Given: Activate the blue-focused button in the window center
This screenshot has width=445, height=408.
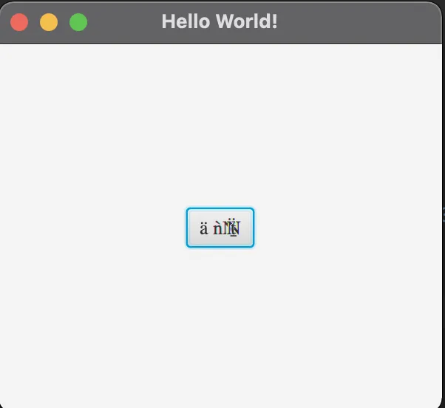Looking at the screenshot, I should (x=220, y=228).
